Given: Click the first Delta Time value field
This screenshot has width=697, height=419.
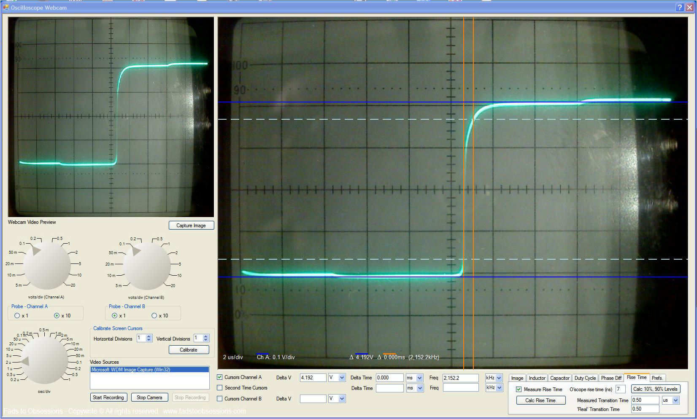Looking at the screenshot, I should (x=389, y=378).
